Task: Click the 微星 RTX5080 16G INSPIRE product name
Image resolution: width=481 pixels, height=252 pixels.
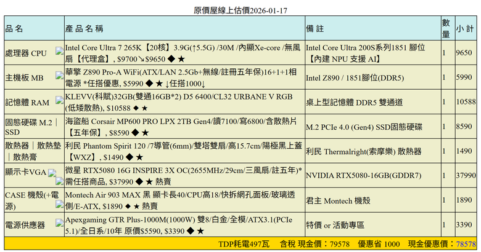Action: point(183,176)
